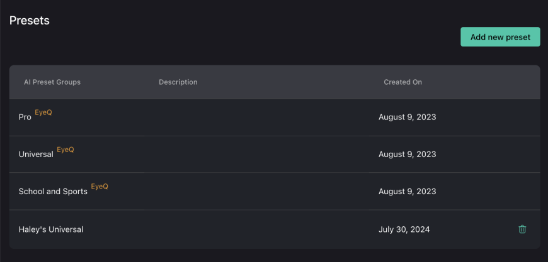
Task: Click the Presets page heading
Action: coord(30,21)
